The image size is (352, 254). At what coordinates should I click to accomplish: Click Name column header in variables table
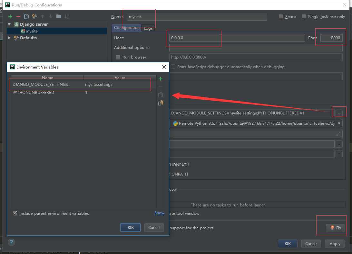48,77
